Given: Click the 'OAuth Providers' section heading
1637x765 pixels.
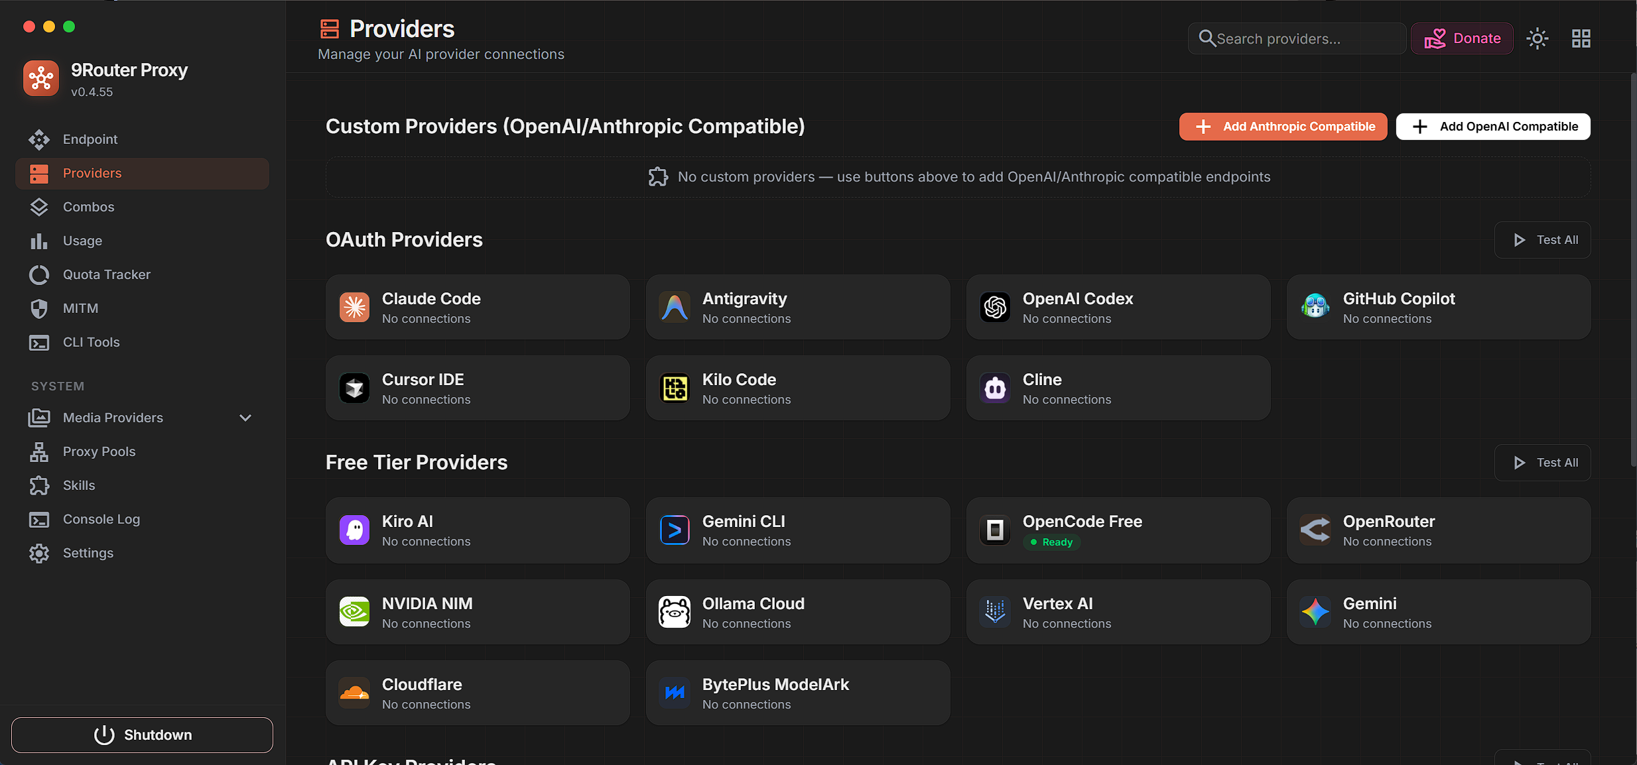Looking at the screenshot, I should [x=404, y=240].
